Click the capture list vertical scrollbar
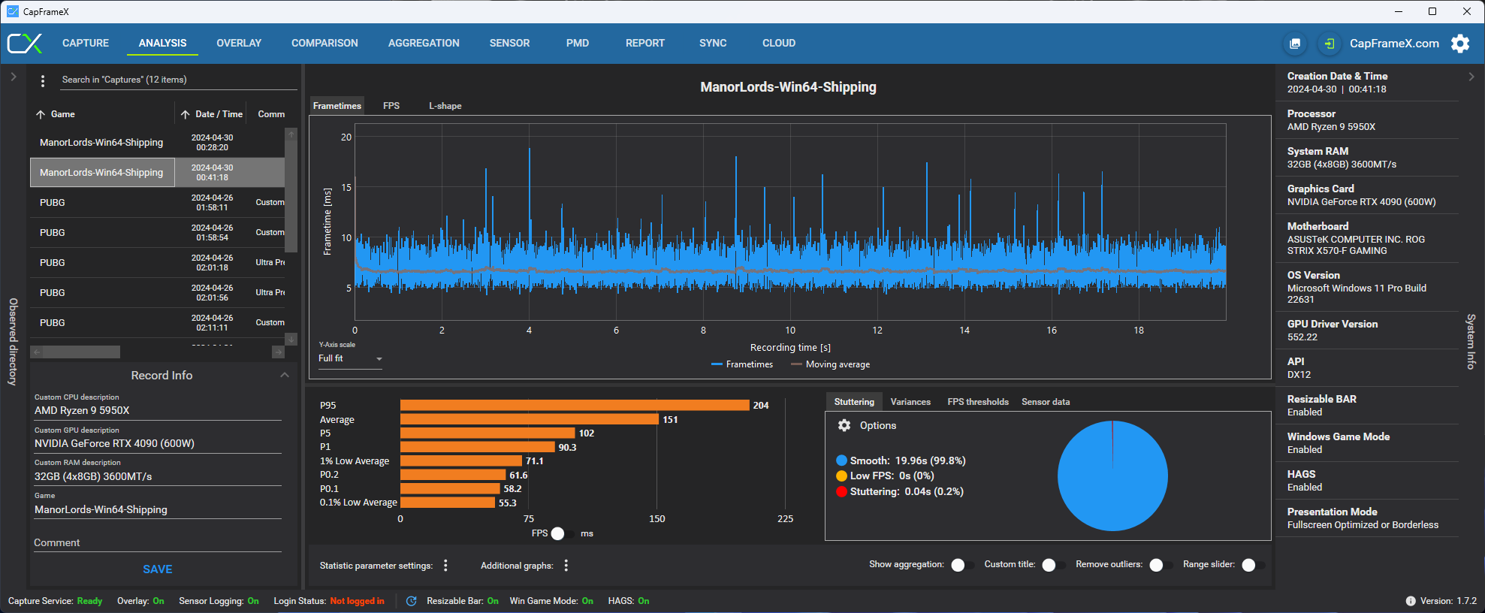This screenshot has width=1485, height=613. point(291,195)
